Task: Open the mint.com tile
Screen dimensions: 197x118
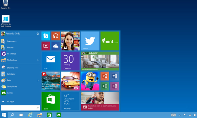Action: 110,41
